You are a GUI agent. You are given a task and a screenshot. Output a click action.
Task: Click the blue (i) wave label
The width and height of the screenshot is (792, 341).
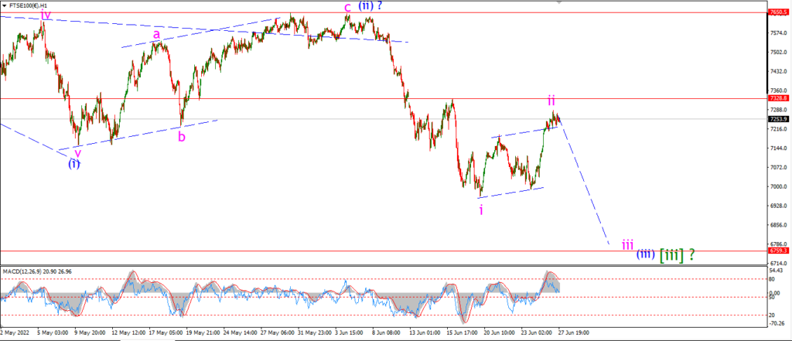click(x=74, y=164)
